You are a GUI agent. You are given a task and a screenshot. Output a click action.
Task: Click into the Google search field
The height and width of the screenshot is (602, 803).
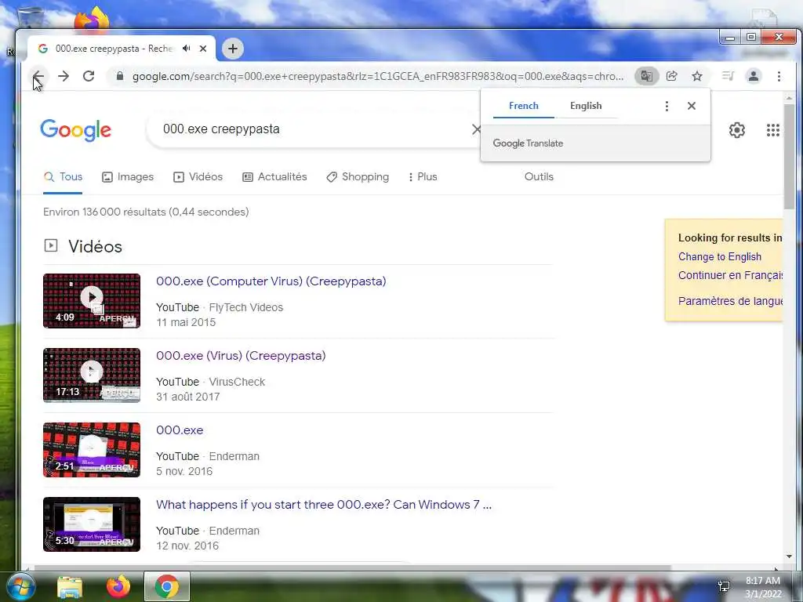[x=312, y=129]
